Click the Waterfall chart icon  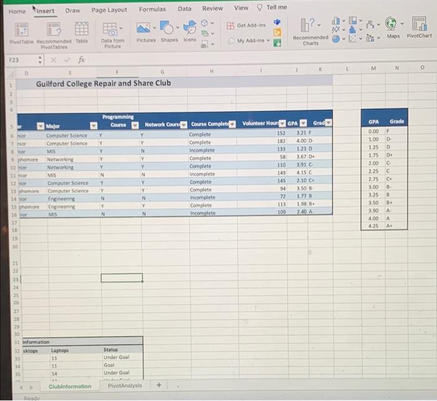[x=370, y=24]
